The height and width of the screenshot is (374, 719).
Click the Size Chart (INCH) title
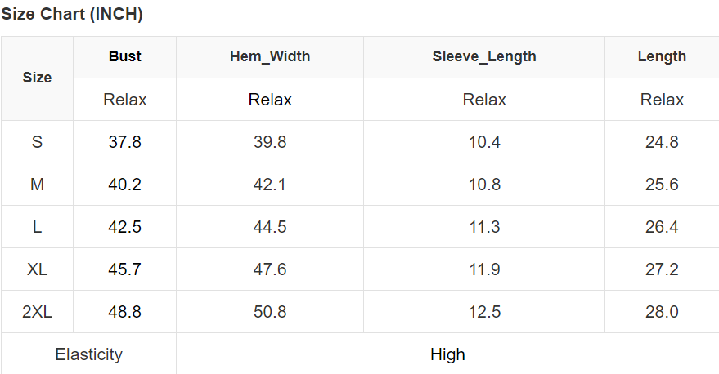click(x=72, y=14)
